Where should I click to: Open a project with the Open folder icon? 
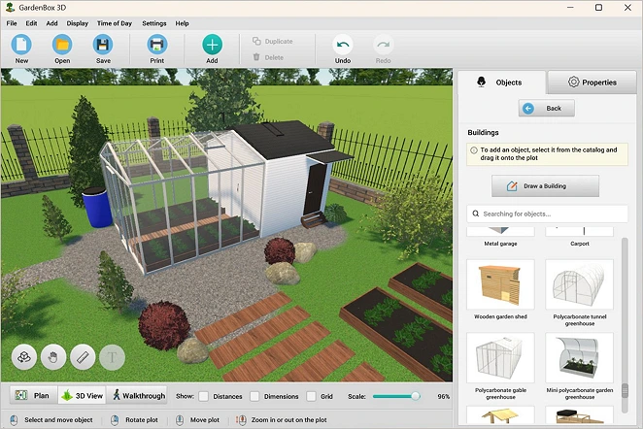(x=62, y=45)
